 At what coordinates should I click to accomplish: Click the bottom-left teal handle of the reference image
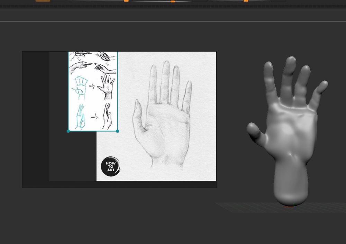(68, 131)
